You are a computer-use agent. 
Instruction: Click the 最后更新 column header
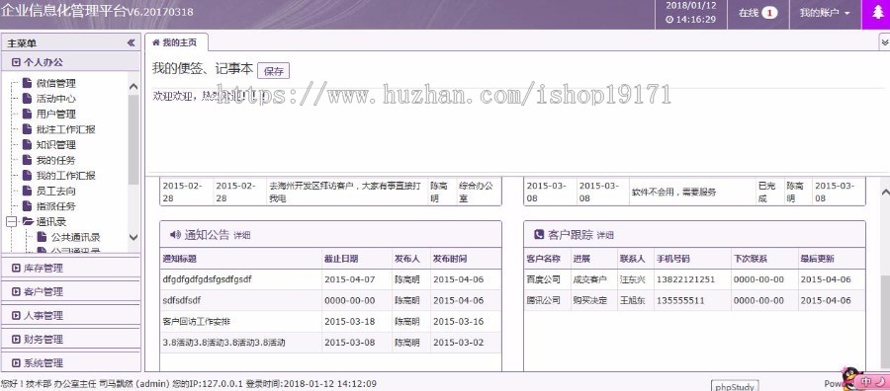(818, 259)
